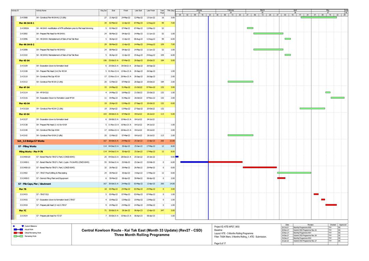Click the Activity Name column header
The width and height of the screenshot is (369, 261).
coord(41,11)
